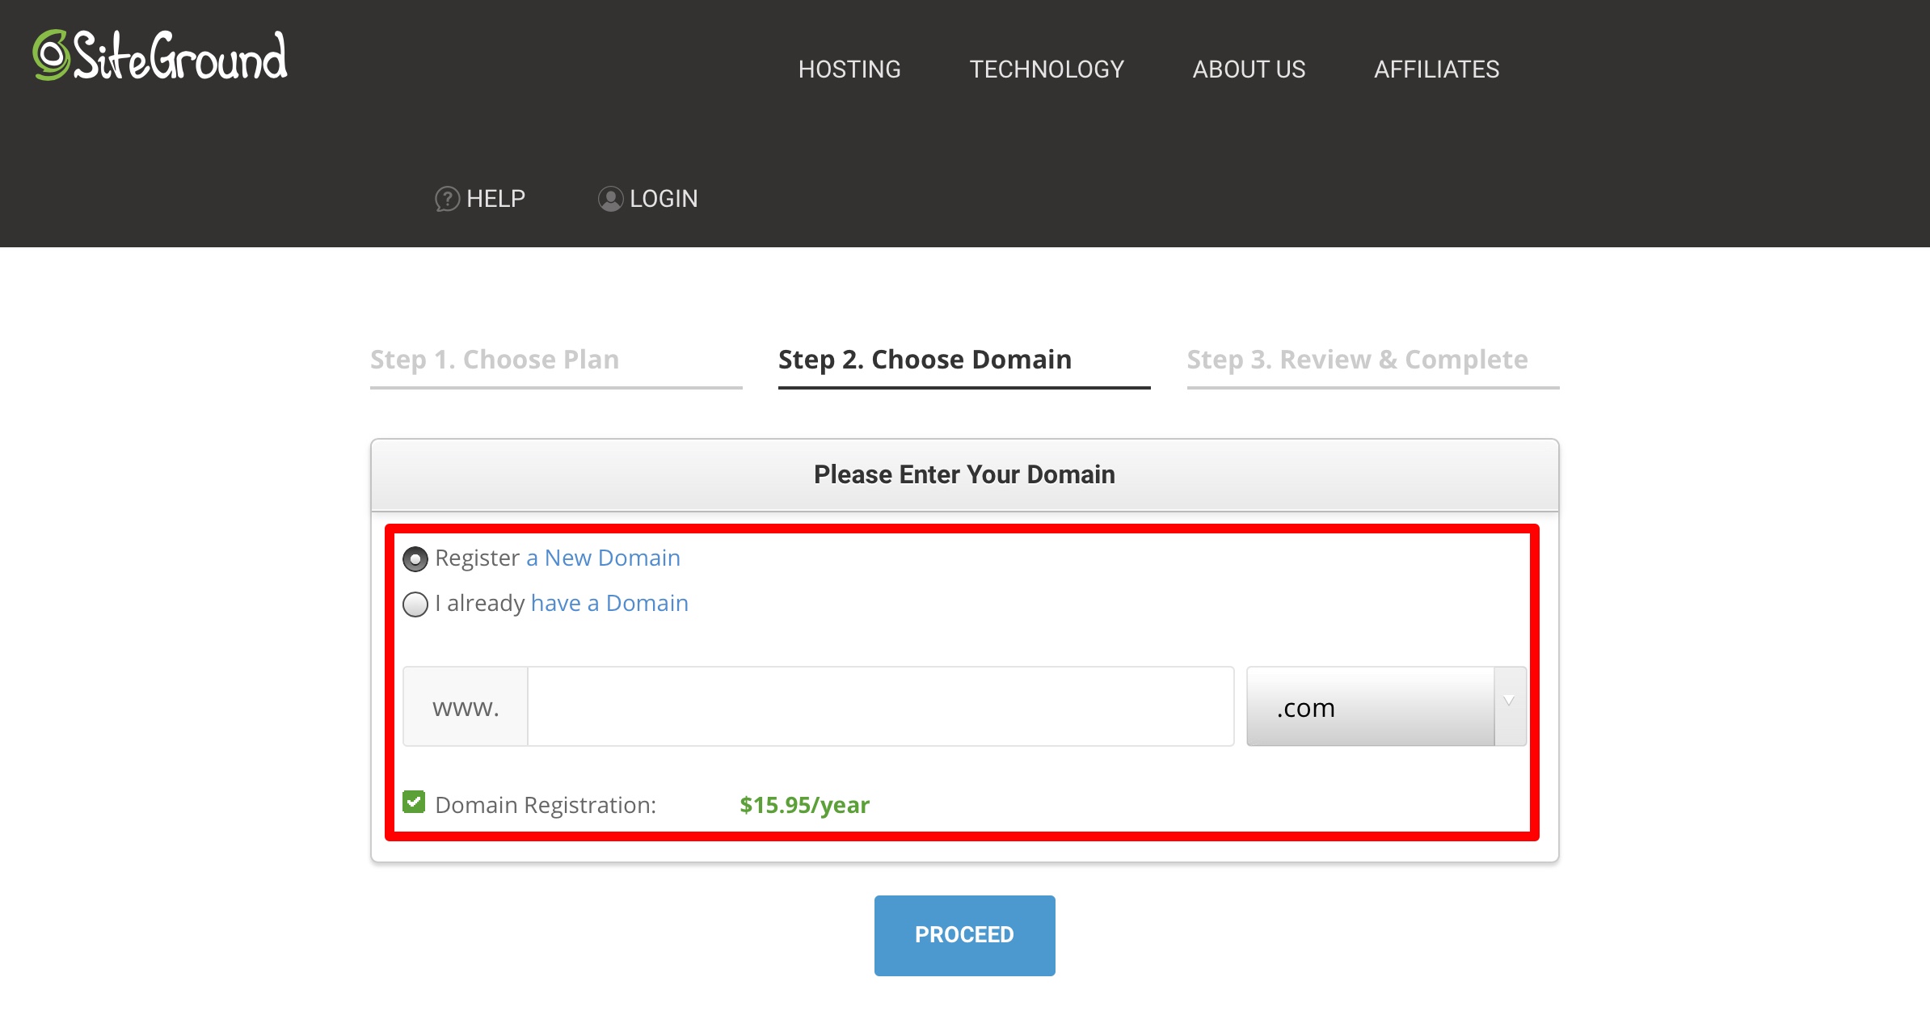Select Register a New Domain radio button
The height and width of the screenshot is (1011, 1930).
click(x=415, y=559)
